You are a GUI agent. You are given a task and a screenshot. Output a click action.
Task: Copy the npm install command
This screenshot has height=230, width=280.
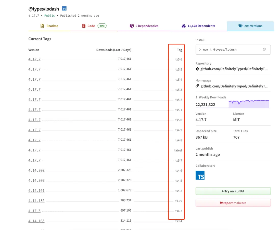pyautogui.click(x=264, y=49)
